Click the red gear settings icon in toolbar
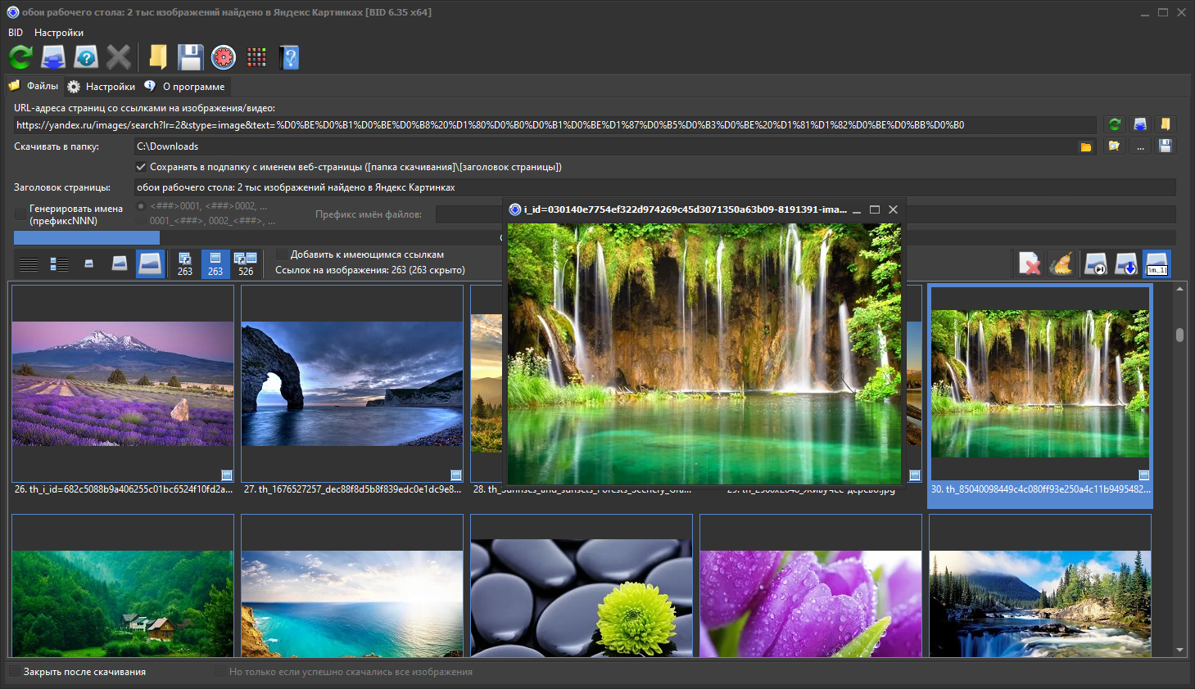The image size is (1195, 689). pos(224,57)
